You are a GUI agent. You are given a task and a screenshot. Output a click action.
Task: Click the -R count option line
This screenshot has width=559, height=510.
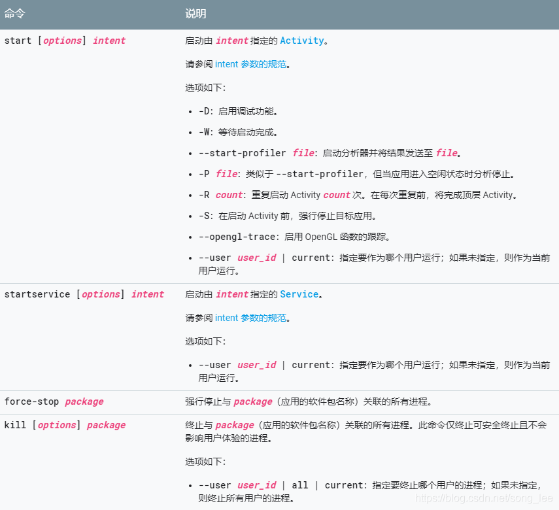click(x=358, y=195)
